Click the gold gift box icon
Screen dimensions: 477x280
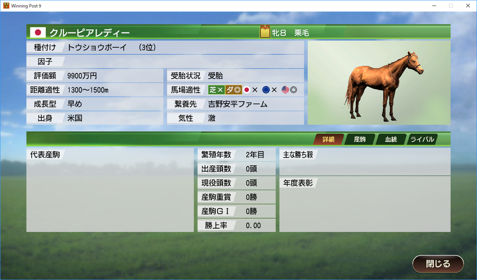click(x=265, y=32)
